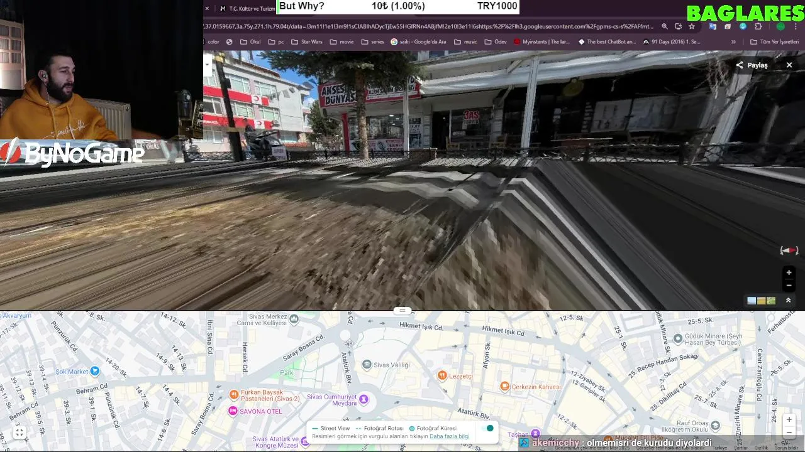Close the Street View panel
The height and width of the screenshot is (452, 805).
point(789,65)
